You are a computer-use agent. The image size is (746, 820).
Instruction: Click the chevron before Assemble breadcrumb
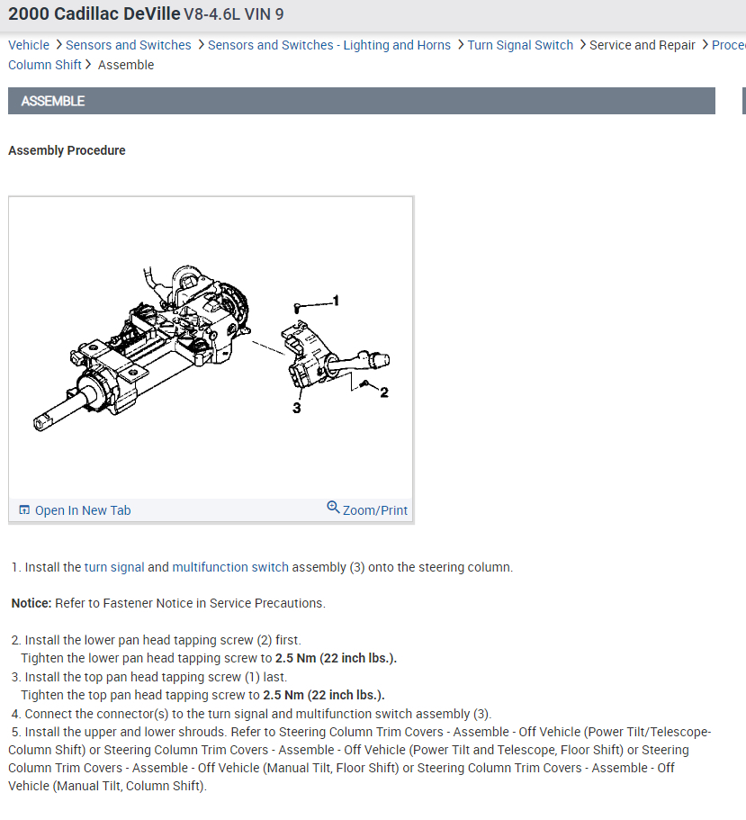pyautogui.click(x=89, y=64)
